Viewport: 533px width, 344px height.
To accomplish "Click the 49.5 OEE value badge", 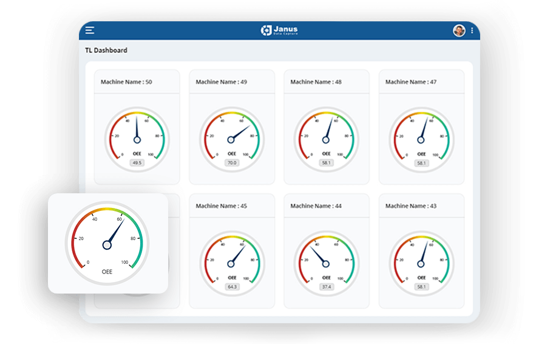I will (x=137, y=163).
